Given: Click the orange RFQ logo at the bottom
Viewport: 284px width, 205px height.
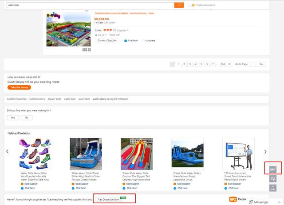Looking at the screenshot, I should (x=233, y=199).
